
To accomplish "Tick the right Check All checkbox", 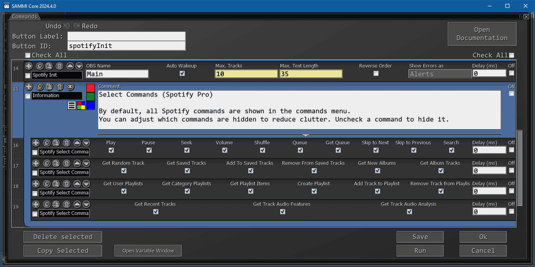I will pyautogui.click(x=511, y=55).
